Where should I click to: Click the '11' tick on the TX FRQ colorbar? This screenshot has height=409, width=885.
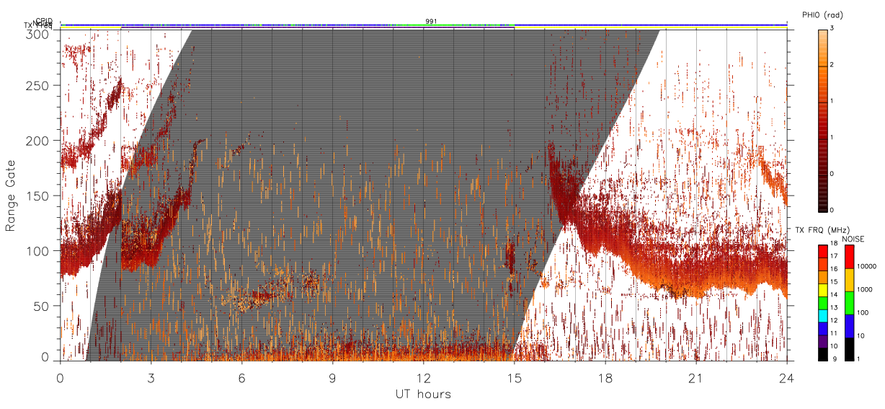(834, 334)
